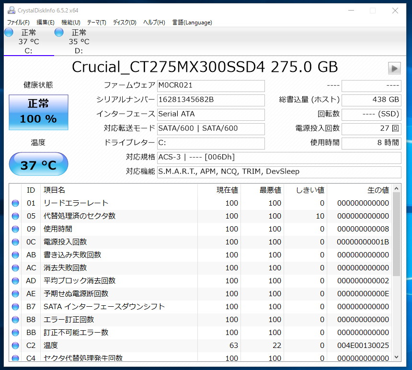Click the rotation rate value ---- (SSD)
The height and width of the screenshot is (370, 412).
click(371, 115)
